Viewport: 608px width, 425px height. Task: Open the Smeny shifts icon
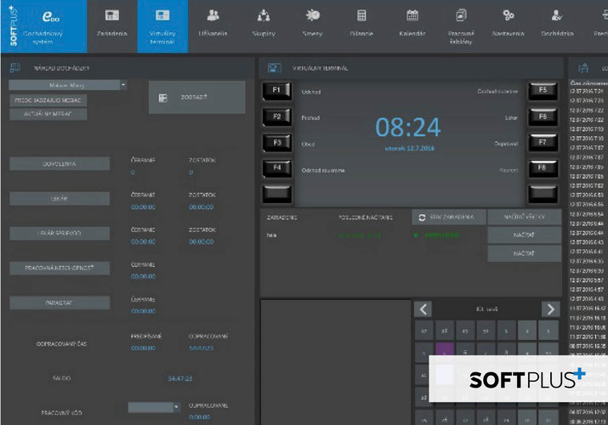tap(312, 15)
